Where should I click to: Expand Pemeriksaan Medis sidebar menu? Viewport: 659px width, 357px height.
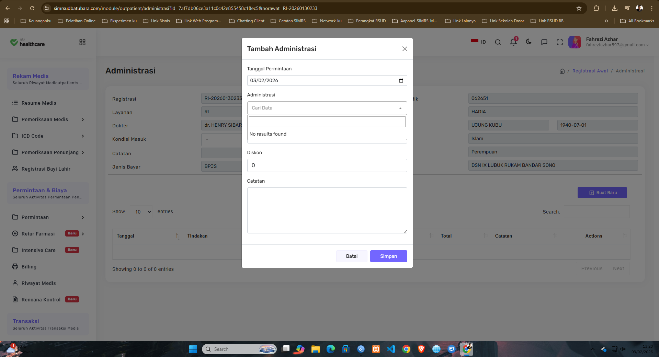point(48,119)
